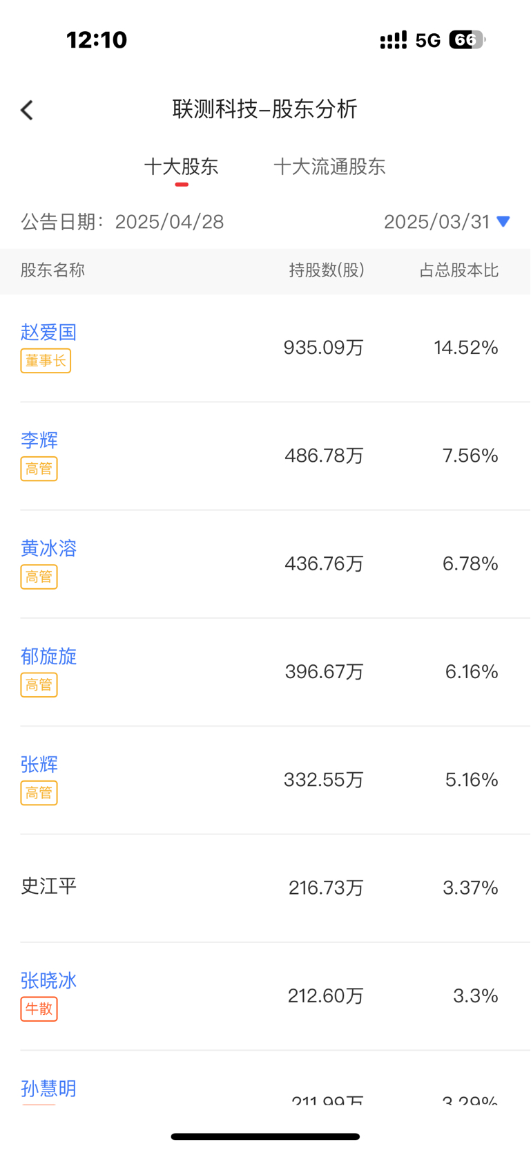Select the 十大股东 tab
This screenshot has width=531, height=1151.
tap(182, 167)
